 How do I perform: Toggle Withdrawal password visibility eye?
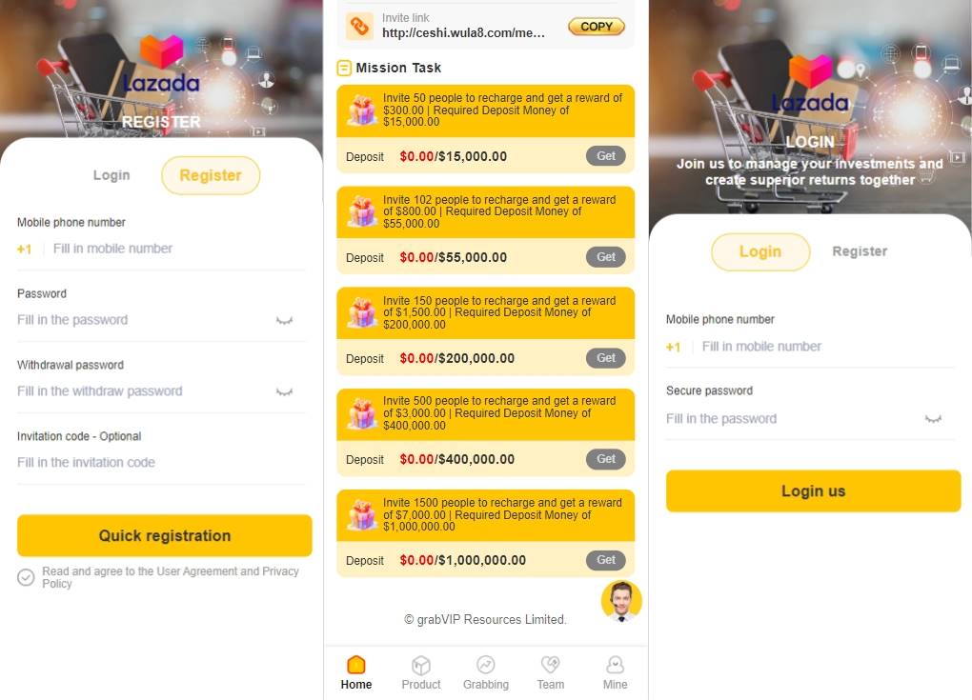coord(285,391)
